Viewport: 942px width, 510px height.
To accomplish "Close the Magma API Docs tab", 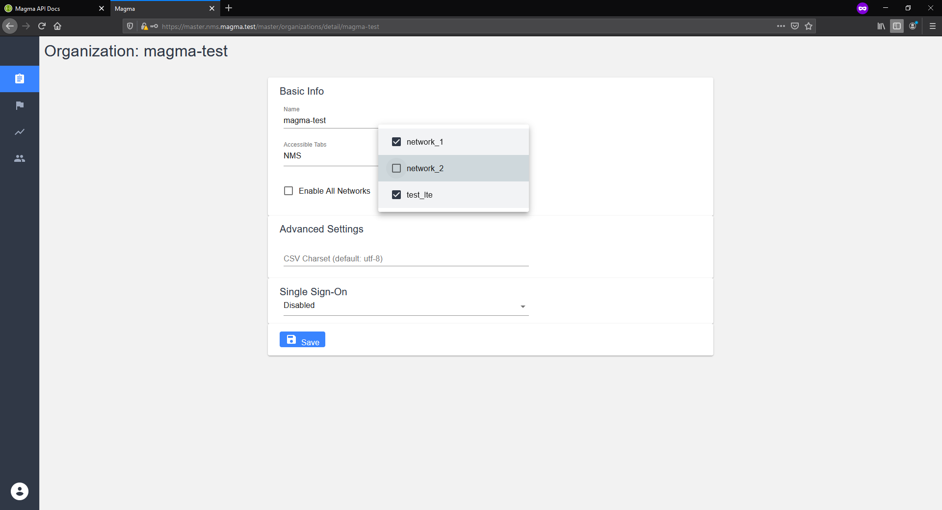I will tap(102, 8).
